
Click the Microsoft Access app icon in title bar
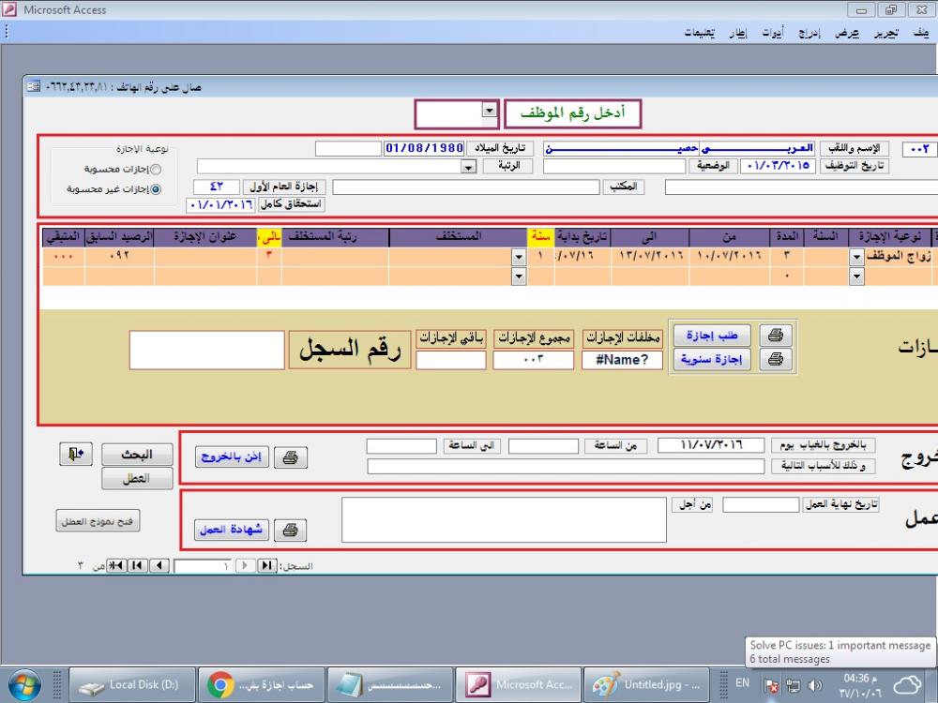[x=9, y=9]
